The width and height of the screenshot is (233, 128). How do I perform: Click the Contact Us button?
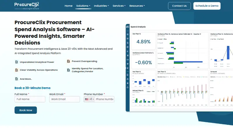click(179, 6)
